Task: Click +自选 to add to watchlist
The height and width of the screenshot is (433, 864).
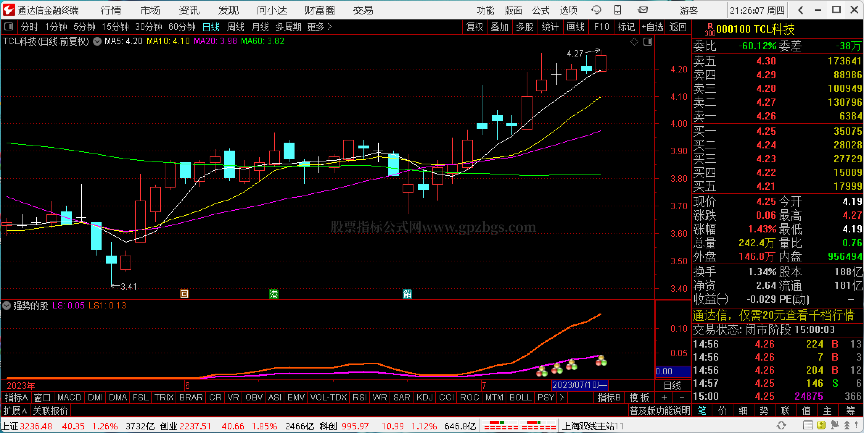Action: (x=652, y=27)
